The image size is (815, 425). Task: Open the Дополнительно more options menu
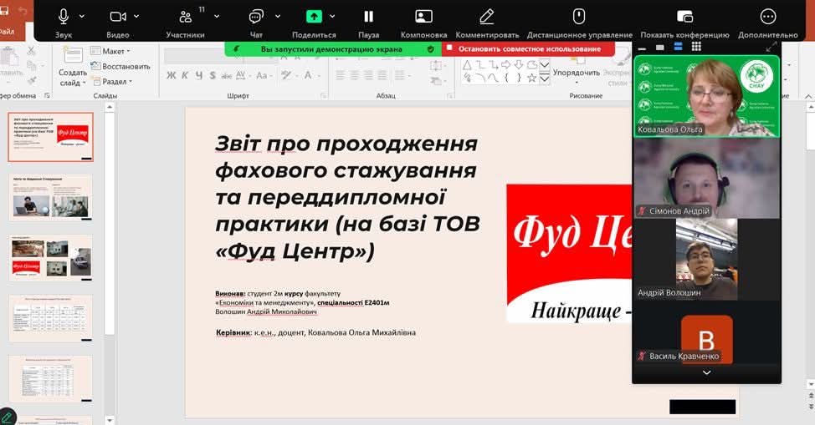point(767,17)
